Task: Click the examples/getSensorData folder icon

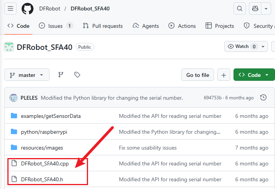Action: pyautogui.click(x=14, y=116)
